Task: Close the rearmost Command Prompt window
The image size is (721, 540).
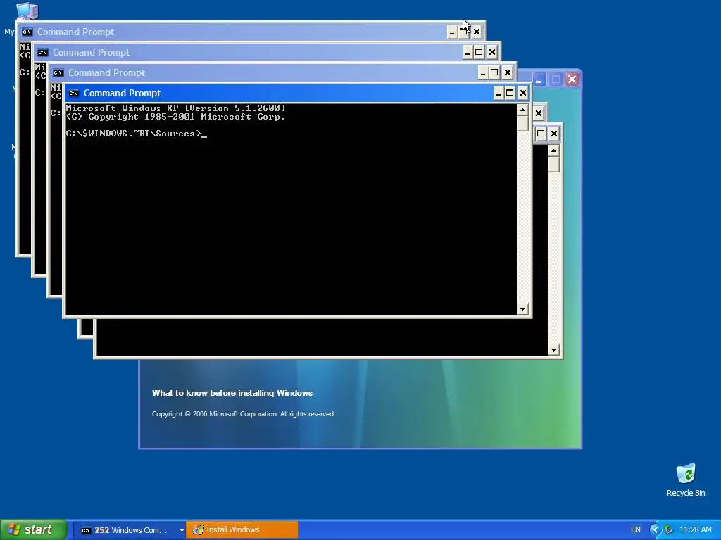Action: click(477, 32)
